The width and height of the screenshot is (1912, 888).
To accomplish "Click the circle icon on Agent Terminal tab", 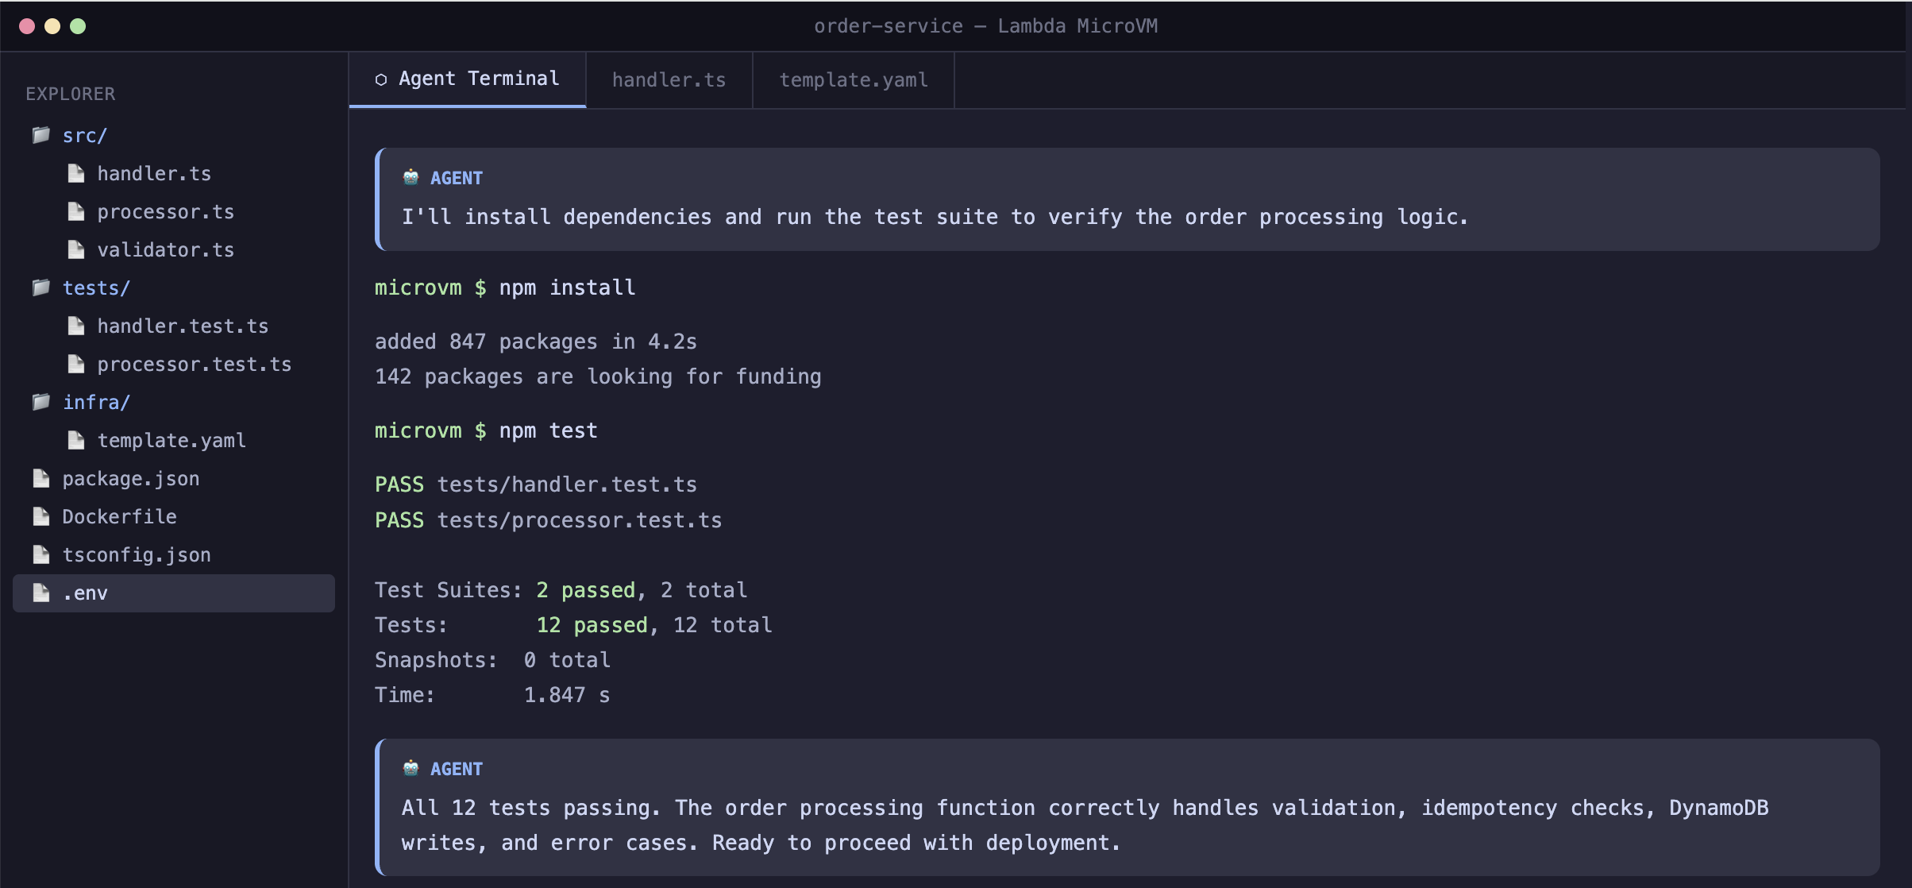I will point(381,79).
